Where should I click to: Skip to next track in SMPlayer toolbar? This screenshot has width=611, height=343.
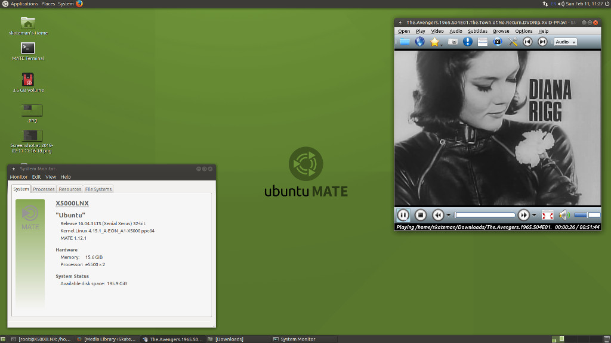click(x=542, y=42)
